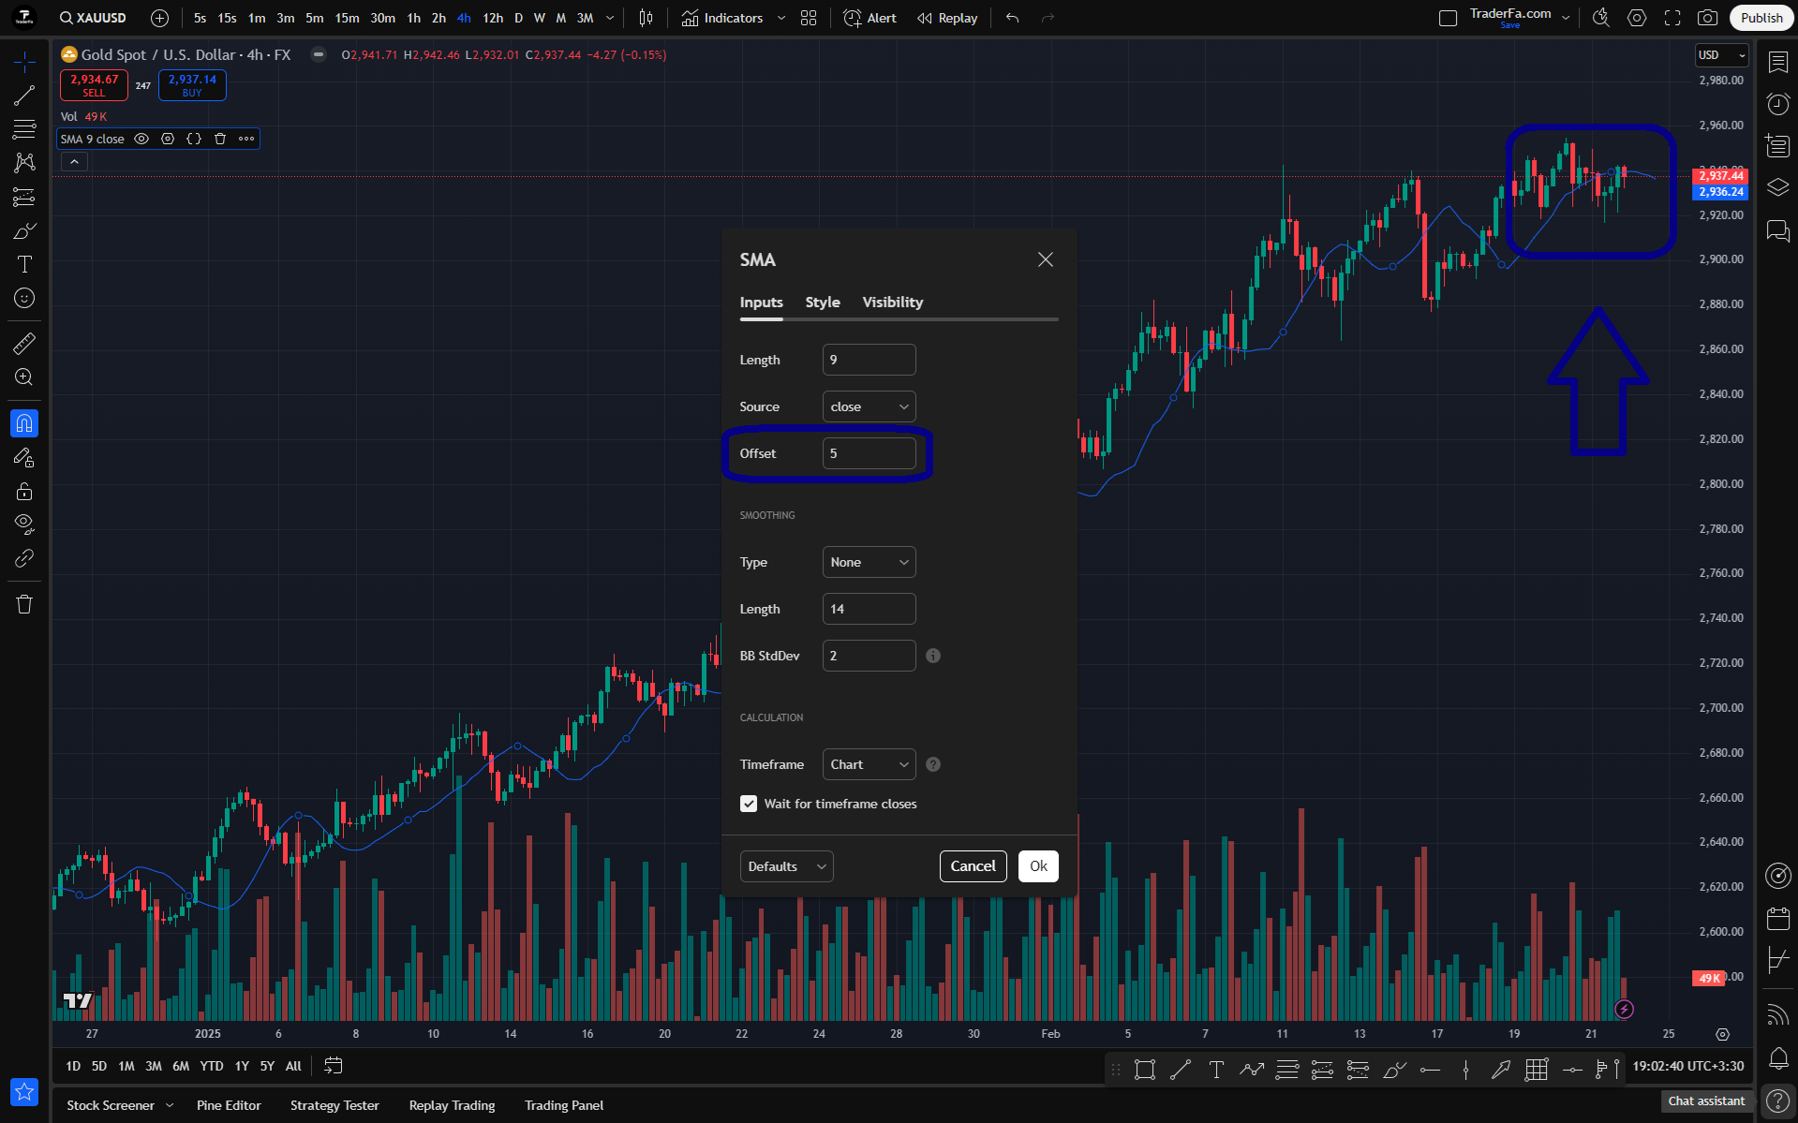The height and width of the screenshot is (1123, 1798).
Task: Activate the magnet mode tool
Action: 24,423
